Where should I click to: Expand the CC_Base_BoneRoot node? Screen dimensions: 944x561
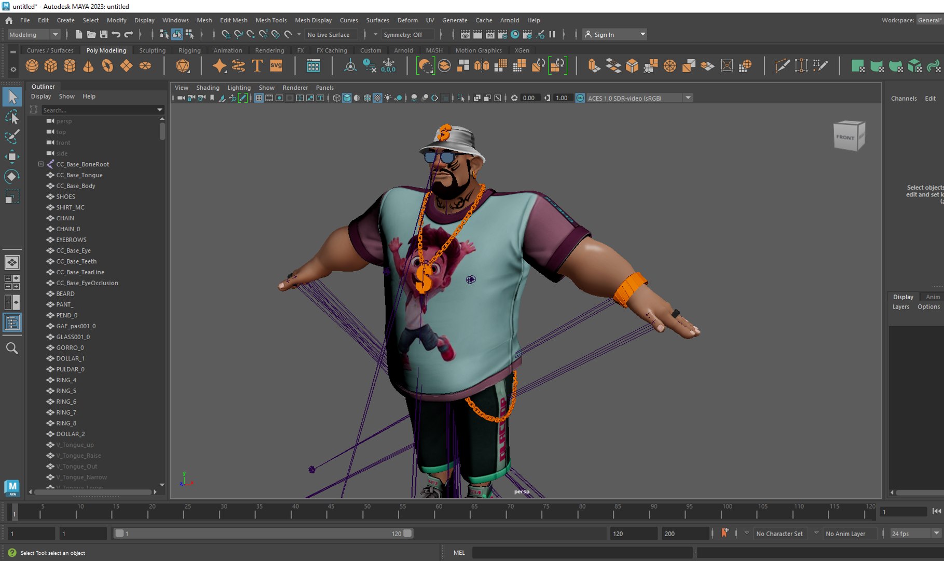(41, 164)
